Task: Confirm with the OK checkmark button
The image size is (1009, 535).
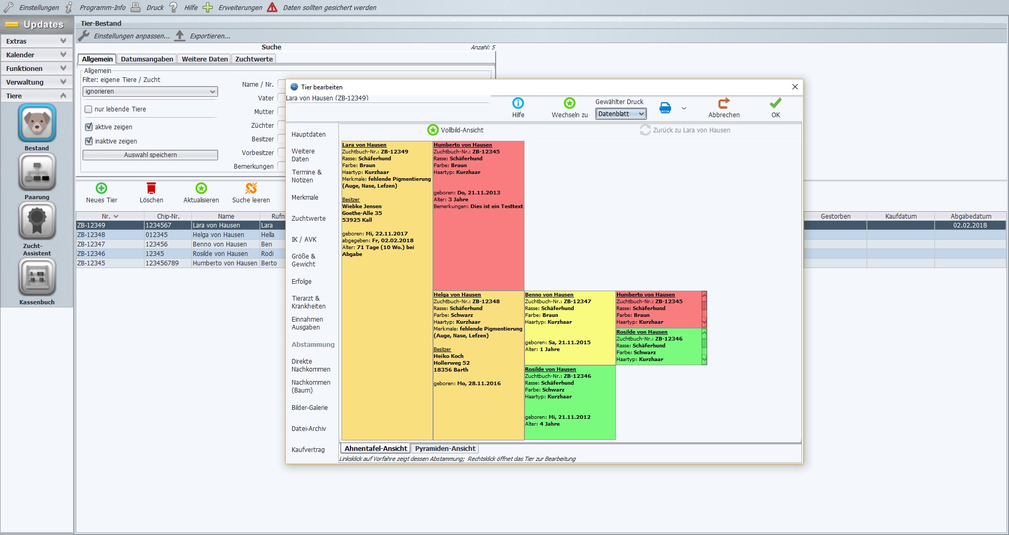Action: tap(775, 108)
